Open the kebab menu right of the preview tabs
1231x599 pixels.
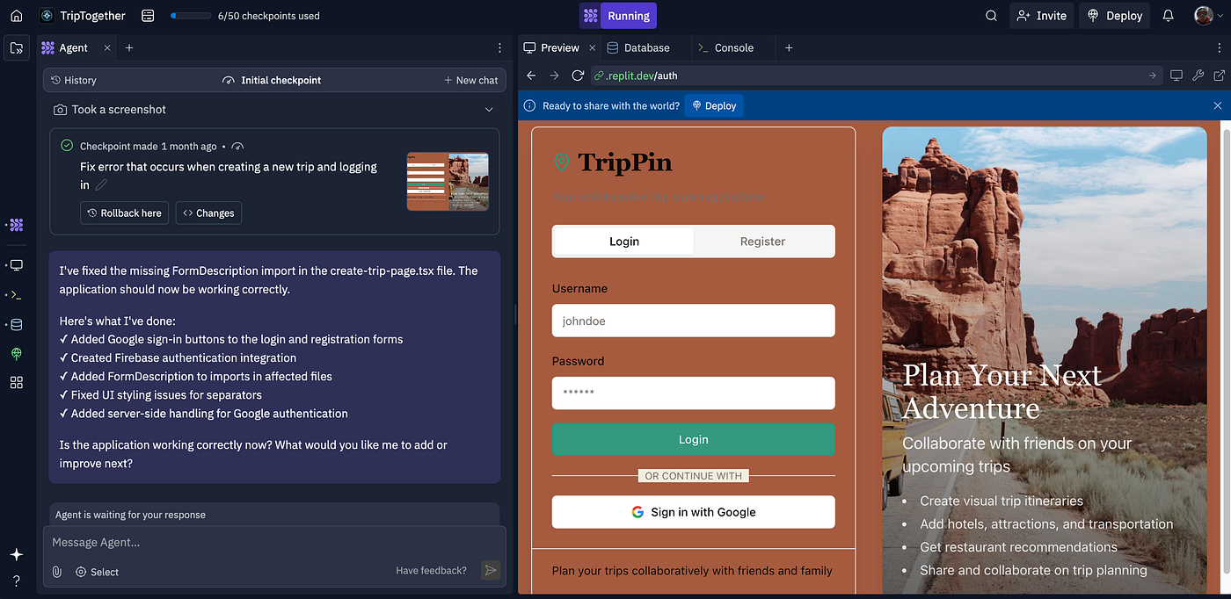click(x=1220, y=47)
